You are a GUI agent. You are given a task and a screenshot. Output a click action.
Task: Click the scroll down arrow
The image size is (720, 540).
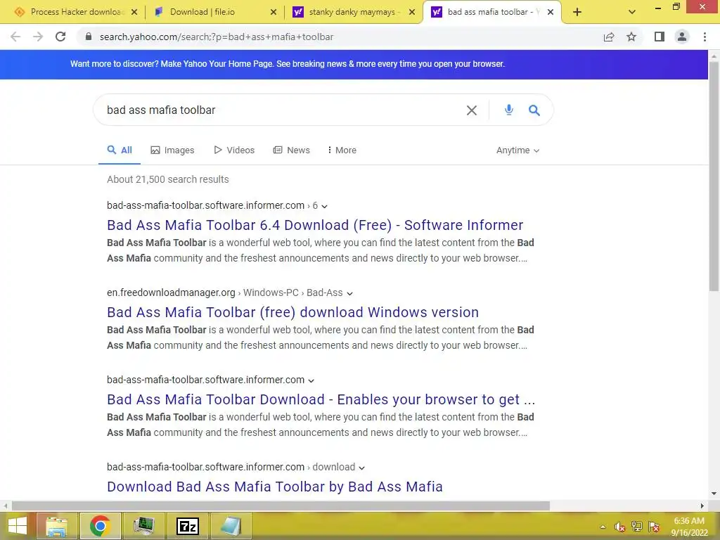714,494
